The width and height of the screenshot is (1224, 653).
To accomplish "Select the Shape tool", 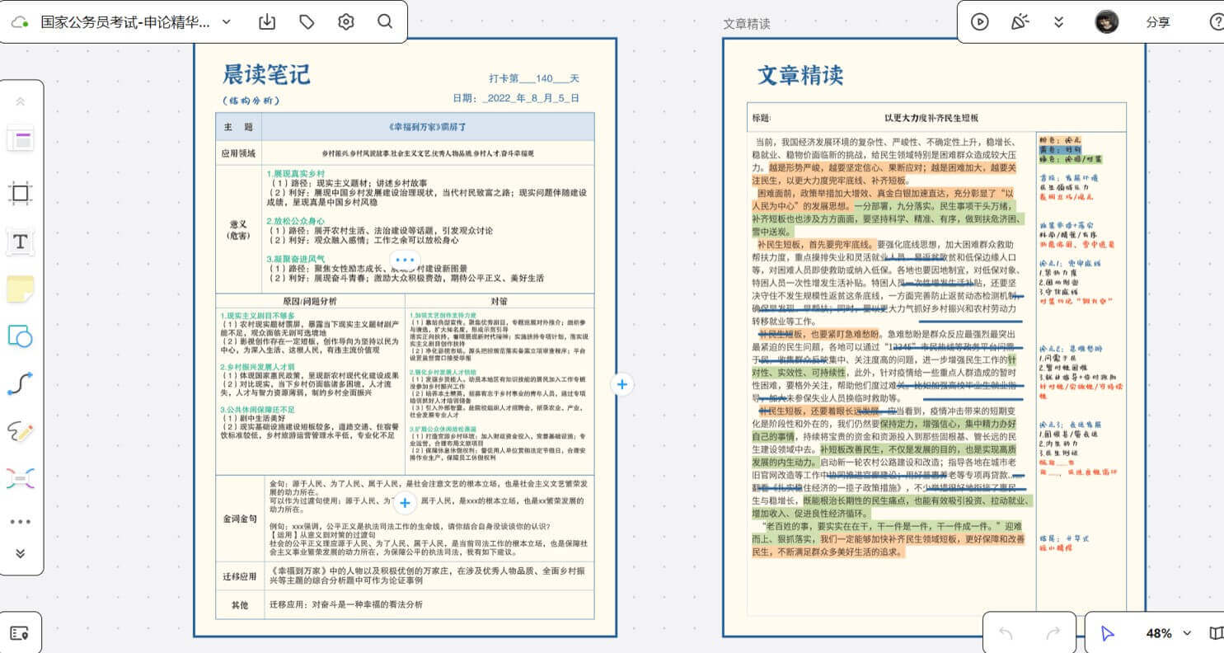I will point(21,336).
